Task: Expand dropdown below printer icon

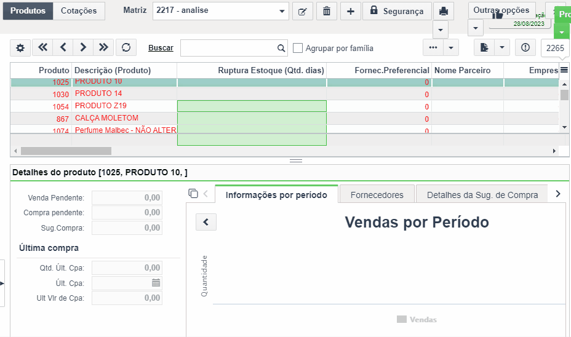Action: pyautogui.click(x=441, y=30)
